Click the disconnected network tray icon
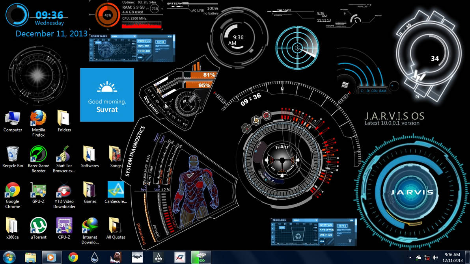 (427, 257)
